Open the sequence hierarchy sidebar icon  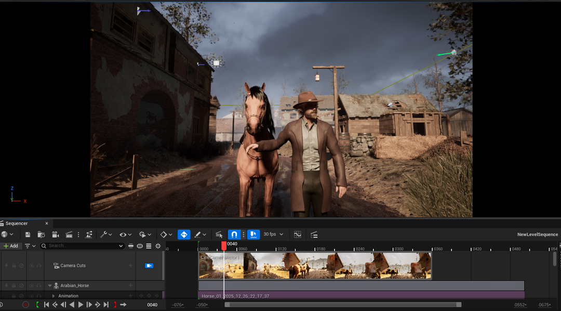click(314, 235)
